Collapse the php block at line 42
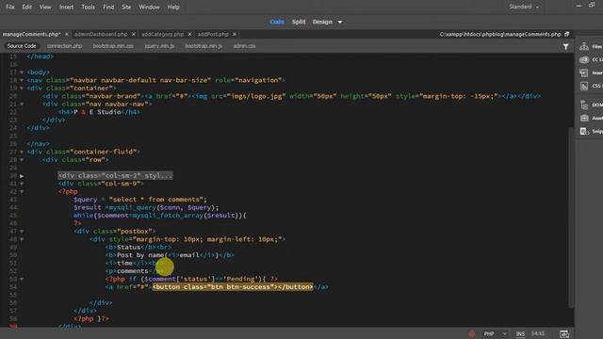 coord(22,191)
